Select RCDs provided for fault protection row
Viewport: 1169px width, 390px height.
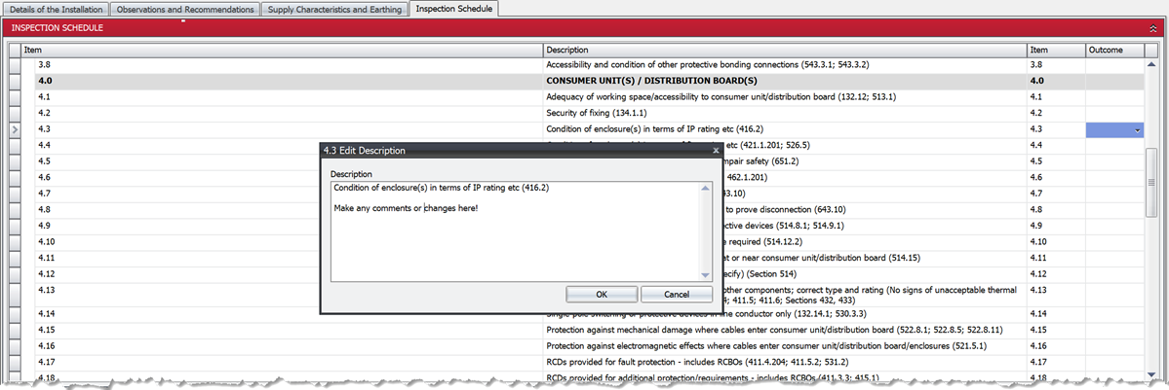coord(589,363)
